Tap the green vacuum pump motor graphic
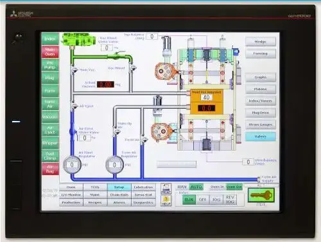This screenshot has height=242, width=321. pos(78,39)
